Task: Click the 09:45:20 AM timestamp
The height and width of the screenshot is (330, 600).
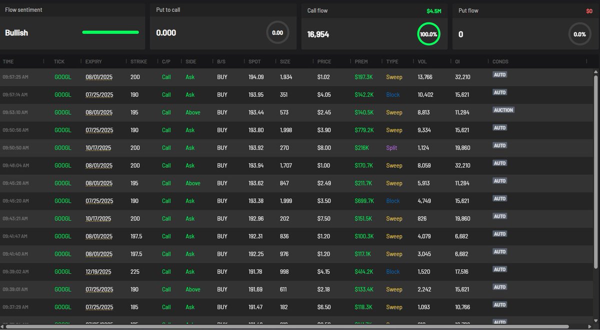Action: (x=15, y=201)
